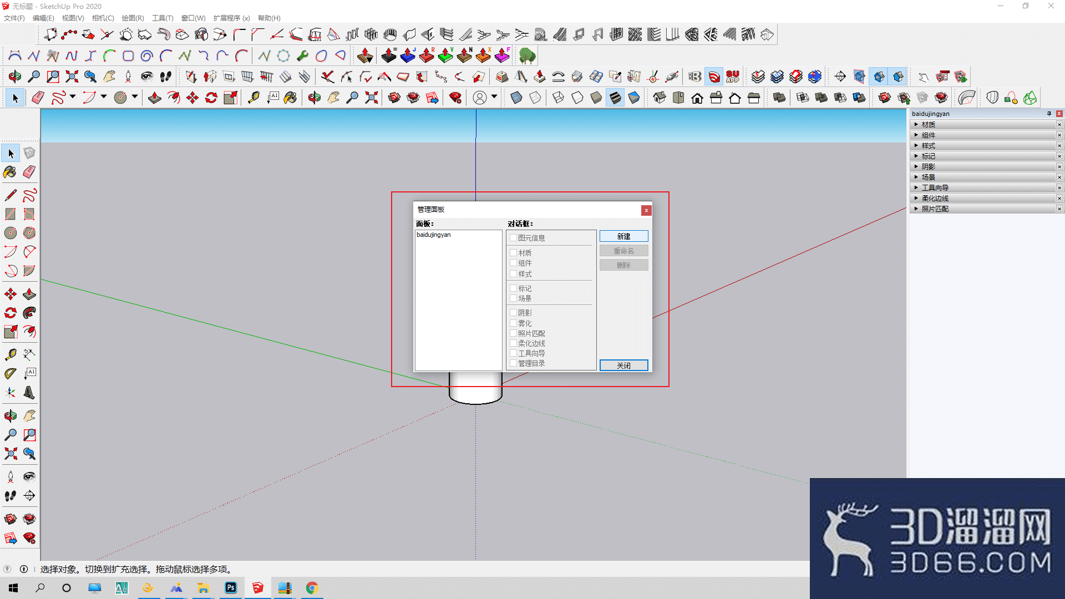Open Chrome from the taskbar

pyautogui.click(x=312, y=587)
